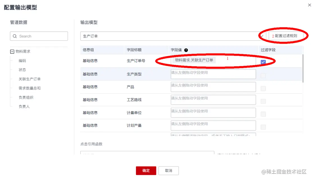Click the 过滤字段 column header

(268, 50)
